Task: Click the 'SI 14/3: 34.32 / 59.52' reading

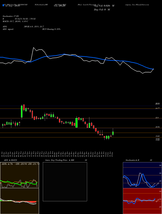Action: (25, 19)
